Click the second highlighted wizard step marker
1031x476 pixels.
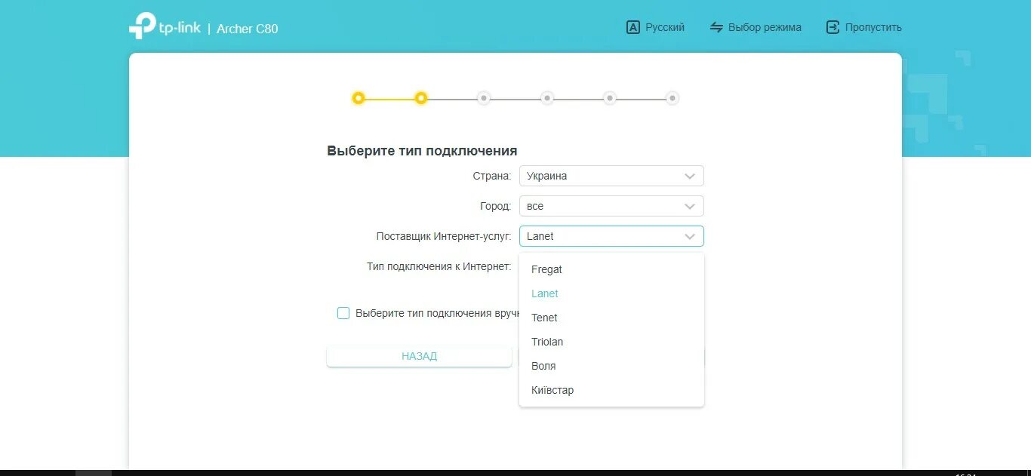click(x=421, y=98)
